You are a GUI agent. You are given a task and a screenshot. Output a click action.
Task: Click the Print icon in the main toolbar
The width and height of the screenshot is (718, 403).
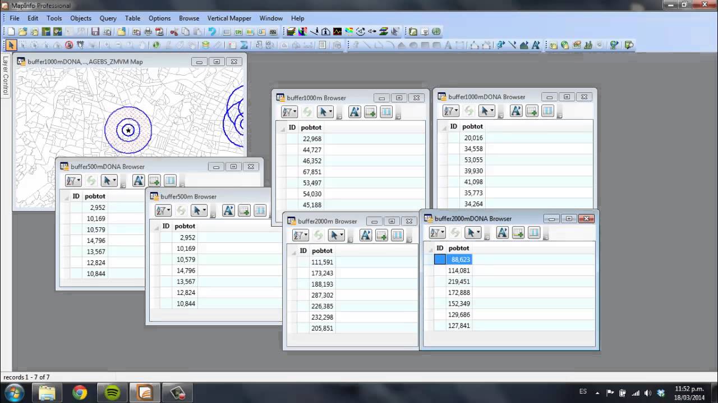148,31
